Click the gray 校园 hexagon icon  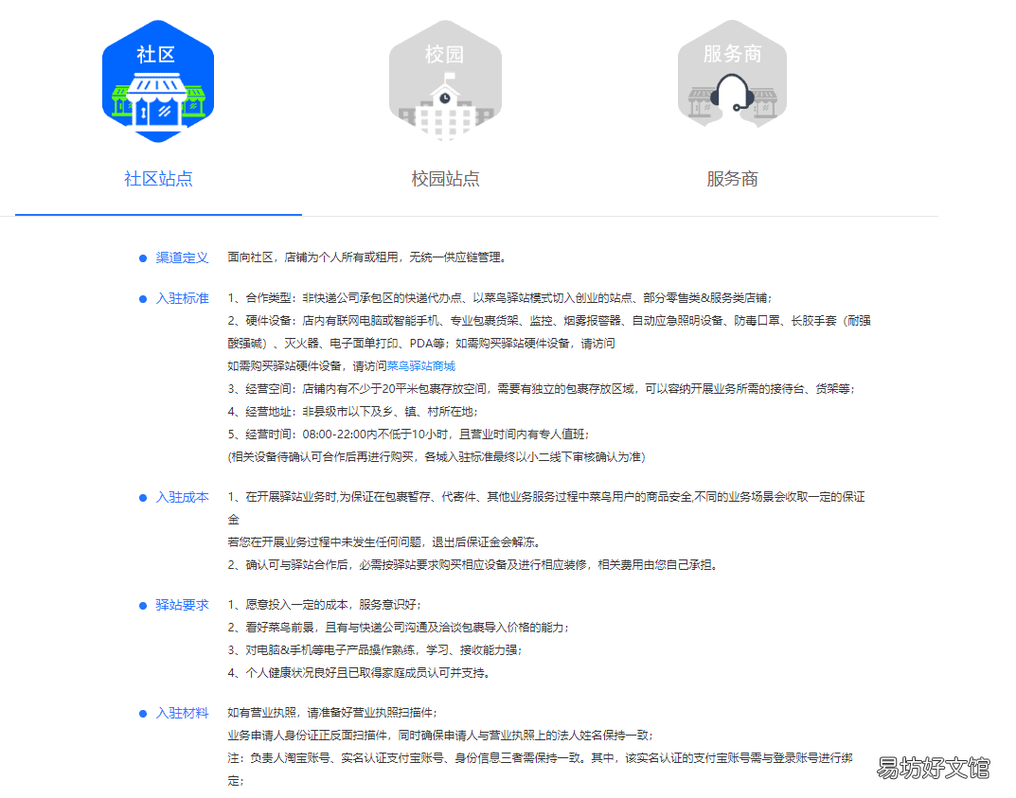[x=445, y=81]
